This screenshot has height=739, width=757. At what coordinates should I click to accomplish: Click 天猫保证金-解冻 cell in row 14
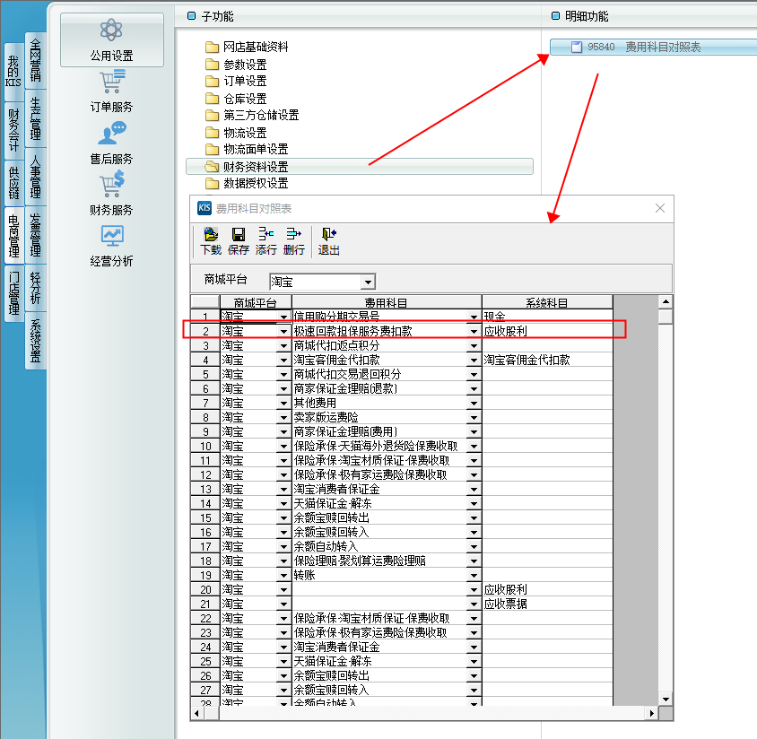[x=380, y=503]
